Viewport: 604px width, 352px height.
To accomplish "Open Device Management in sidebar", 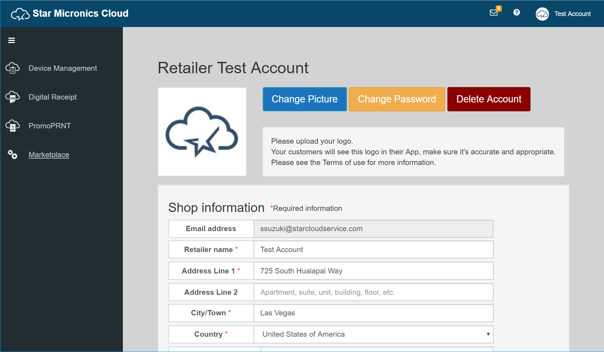I will [62, 68].
